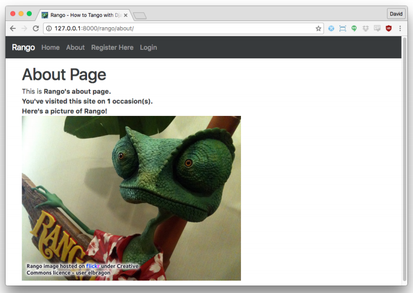The image size is (413, 293).
Task: Click the green macOS fullscreen window button
Action: [x=29, y=14]
